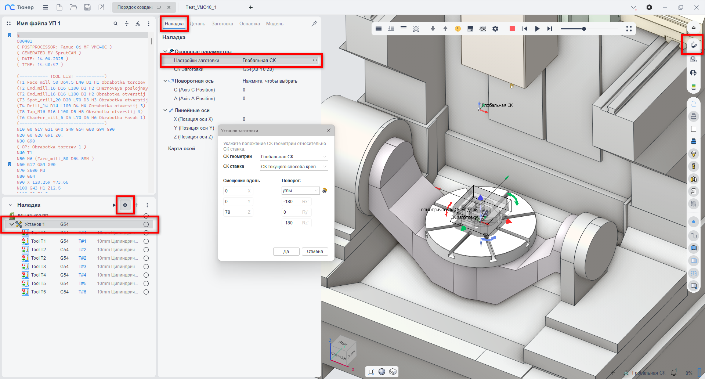Open the СК геометрии dropdown
The width and height of the screenshot is (705, 379).
pyautogui.click(x=294, y=157)
